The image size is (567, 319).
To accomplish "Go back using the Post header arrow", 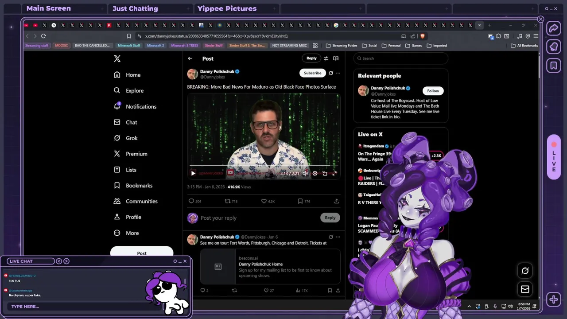I will [190, 58].
